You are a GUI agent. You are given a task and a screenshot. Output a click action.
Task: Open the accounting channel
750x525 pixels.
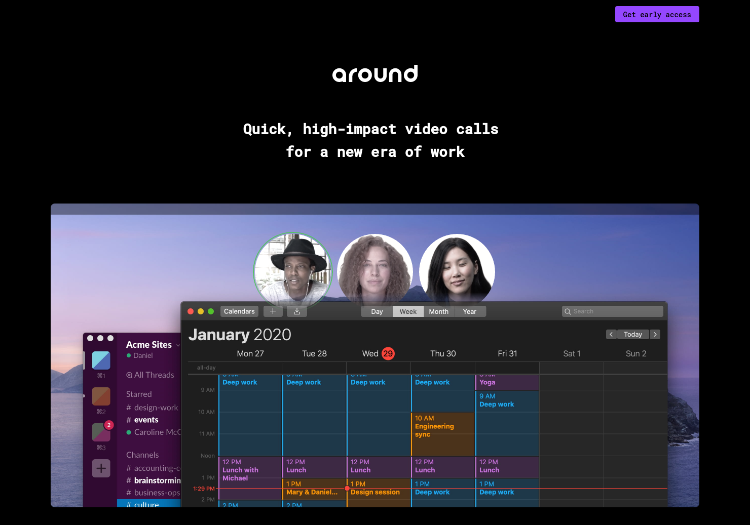(x=154, y=468)
